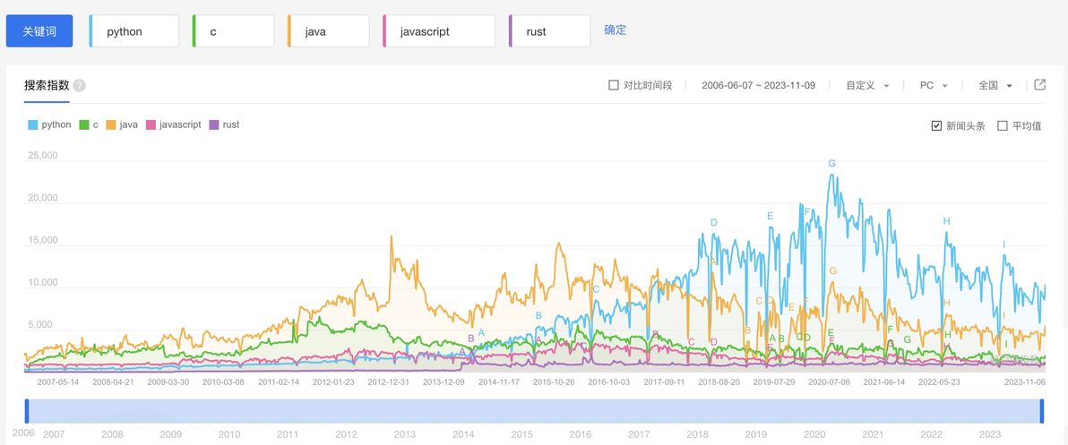1068x445 pixels.
Task: Toggle python series in chart legend
Action: (x=49, y=124)
